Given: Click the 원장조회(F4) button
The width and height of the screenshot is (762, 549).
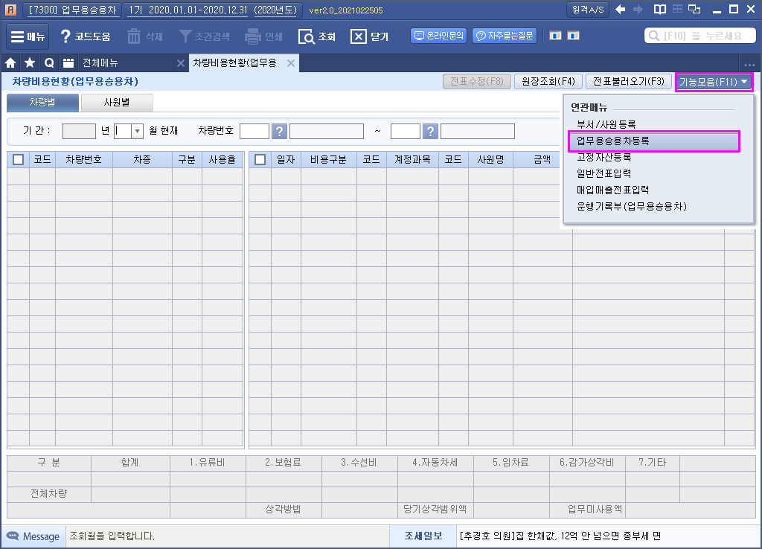Looking at the screenshot, I should pyautogui.click(x=547, y=82).
